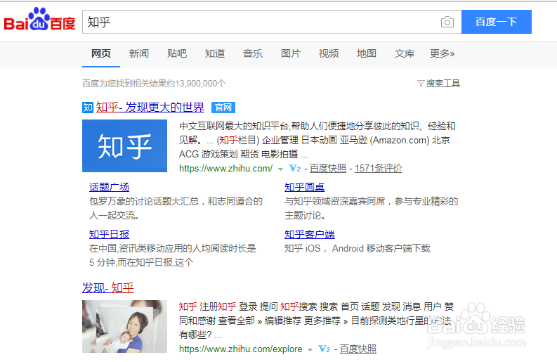Image resolution: width=557 pixels, height=362 pixels.
Task: Click the 百度一下 search button
Action: 497,22
